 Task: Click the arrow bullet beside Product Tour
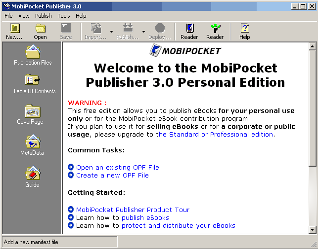71,210
